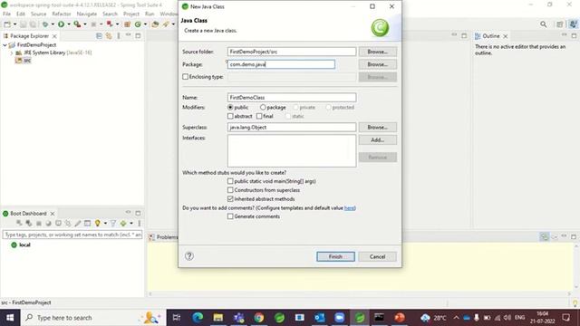Click the Boot Dashboard lightbulb icon

(x=97, y=224)
